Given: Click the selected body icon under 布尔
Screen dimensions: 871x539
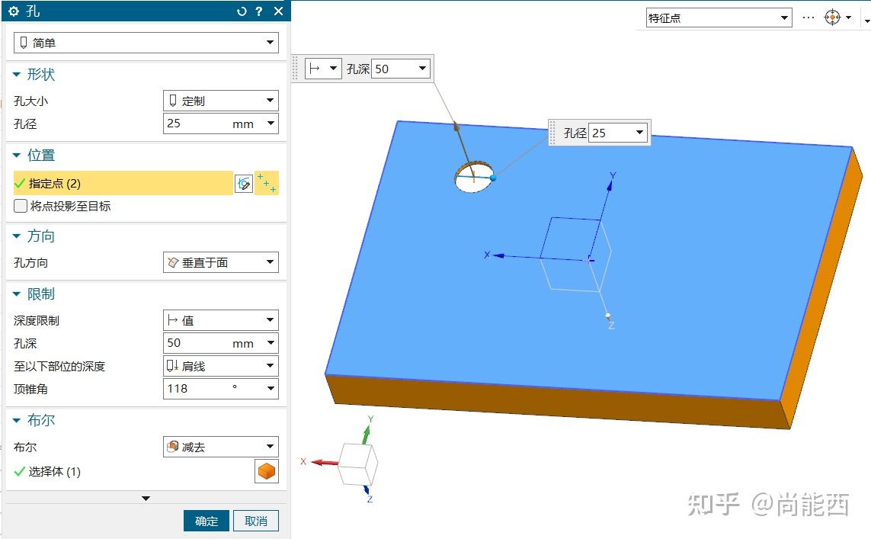Looking at the screenshot, I should (x=266, y=471).
